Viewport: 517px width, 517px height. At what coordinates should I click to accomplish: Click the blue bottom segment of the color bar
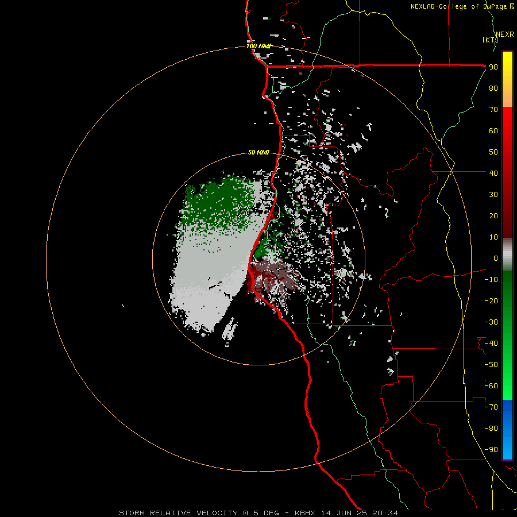pos(507,429)
